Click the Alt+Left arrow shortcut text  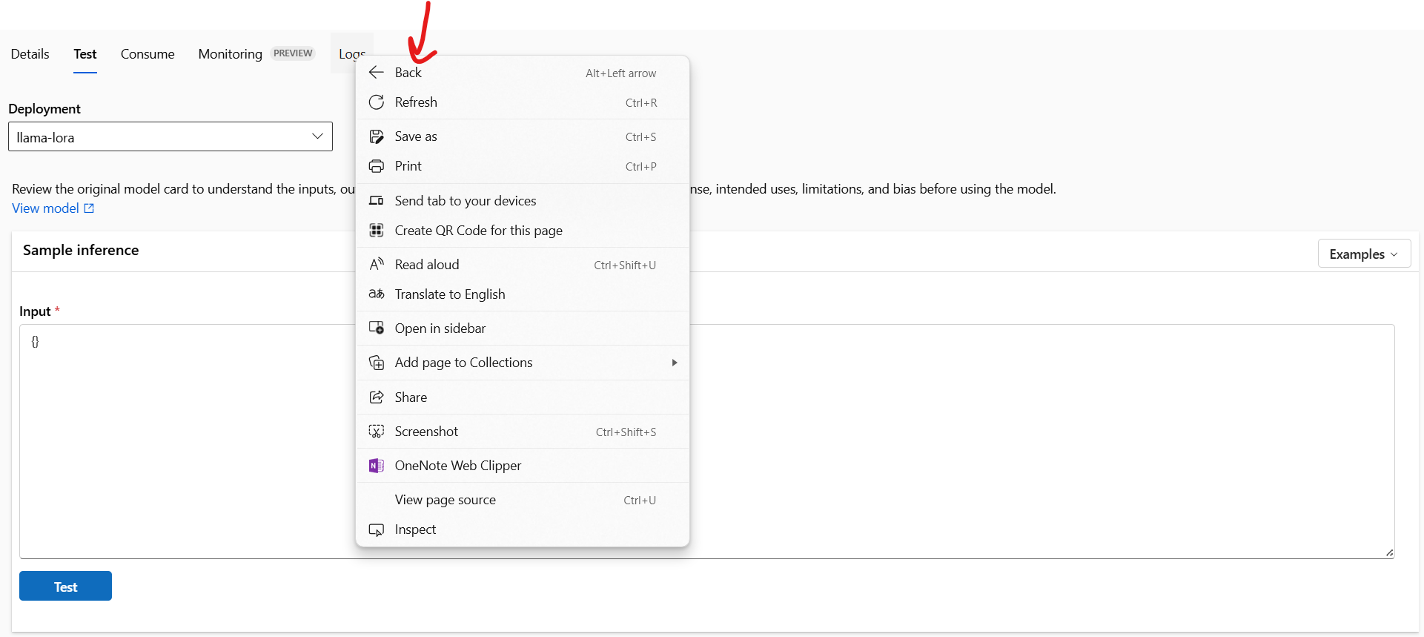pos(621,73)
